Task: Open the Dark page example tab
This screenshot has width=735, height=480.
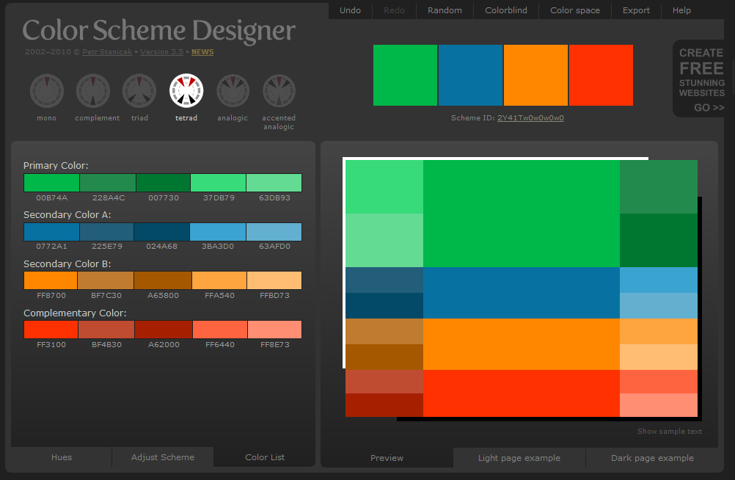Action: (x=653, y=458)
